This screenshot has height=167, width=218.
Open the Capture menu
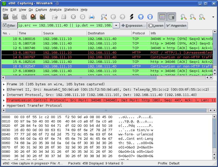pos(41,10)
